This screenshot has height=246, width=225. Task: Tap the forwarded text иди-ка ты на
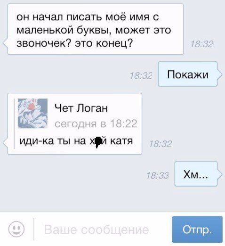coord(53,141)
